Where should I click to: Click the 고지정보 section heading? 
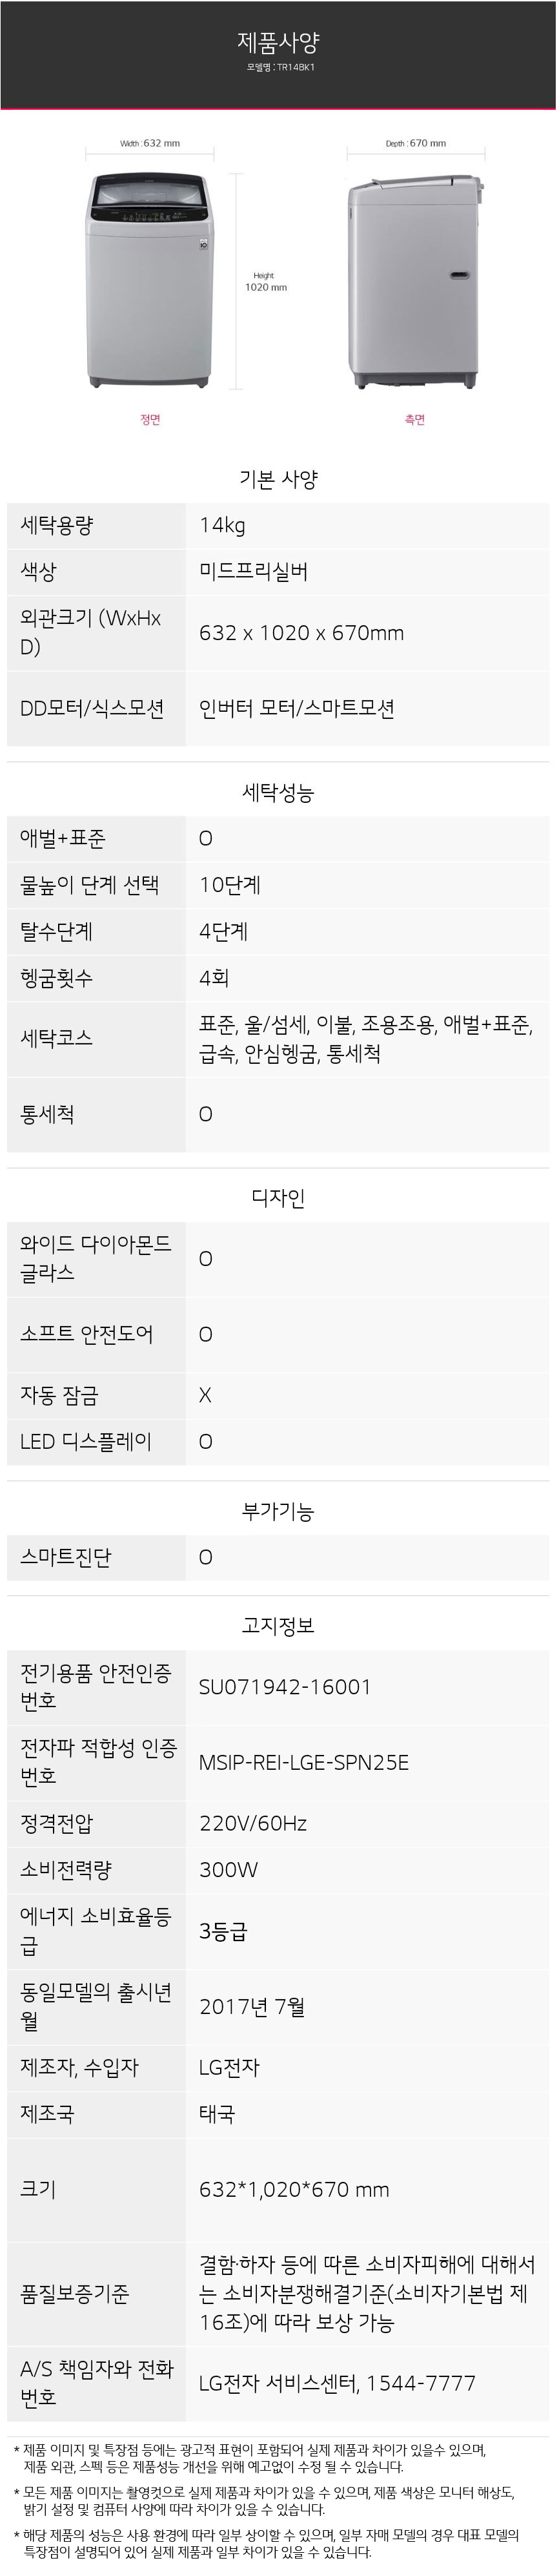tap(279, 1626)
